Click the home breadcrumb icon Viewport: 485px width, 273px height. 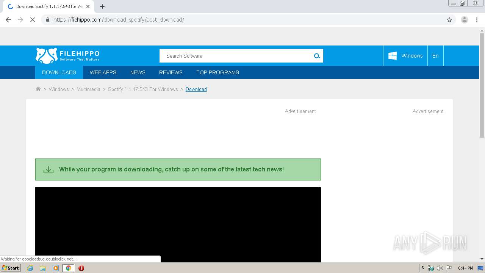click(38, 89)
